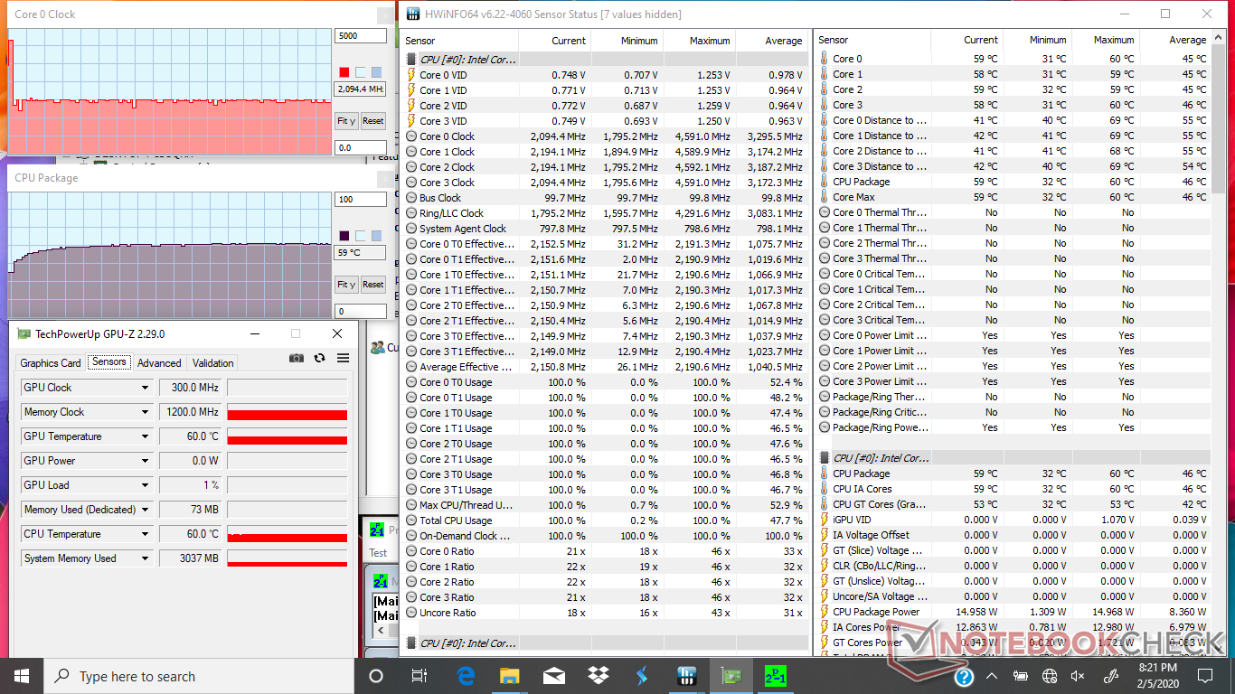This screenshot has width=1235, height=694.
Task: Click the 5000 maximum field in Core 0 Clock graph
Action: 361,36
